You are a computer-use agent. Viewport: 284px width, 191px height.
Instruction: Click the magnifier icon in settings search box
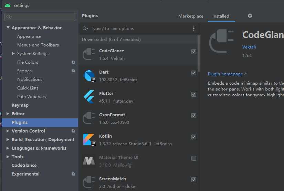9,17
